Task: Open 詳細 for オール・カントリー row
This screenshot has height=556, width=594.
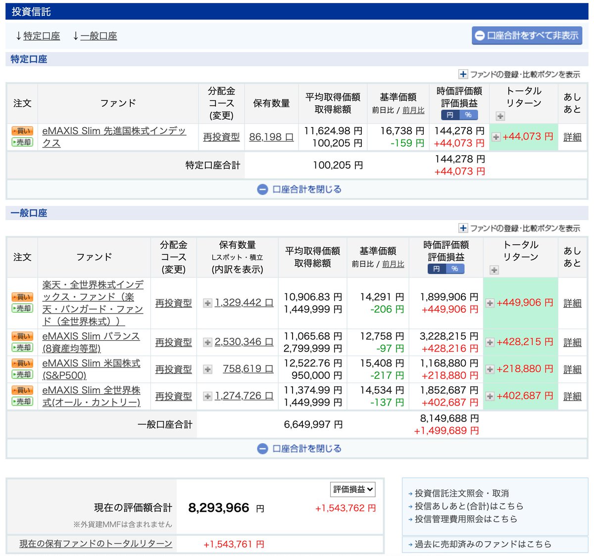Action: 572,396
